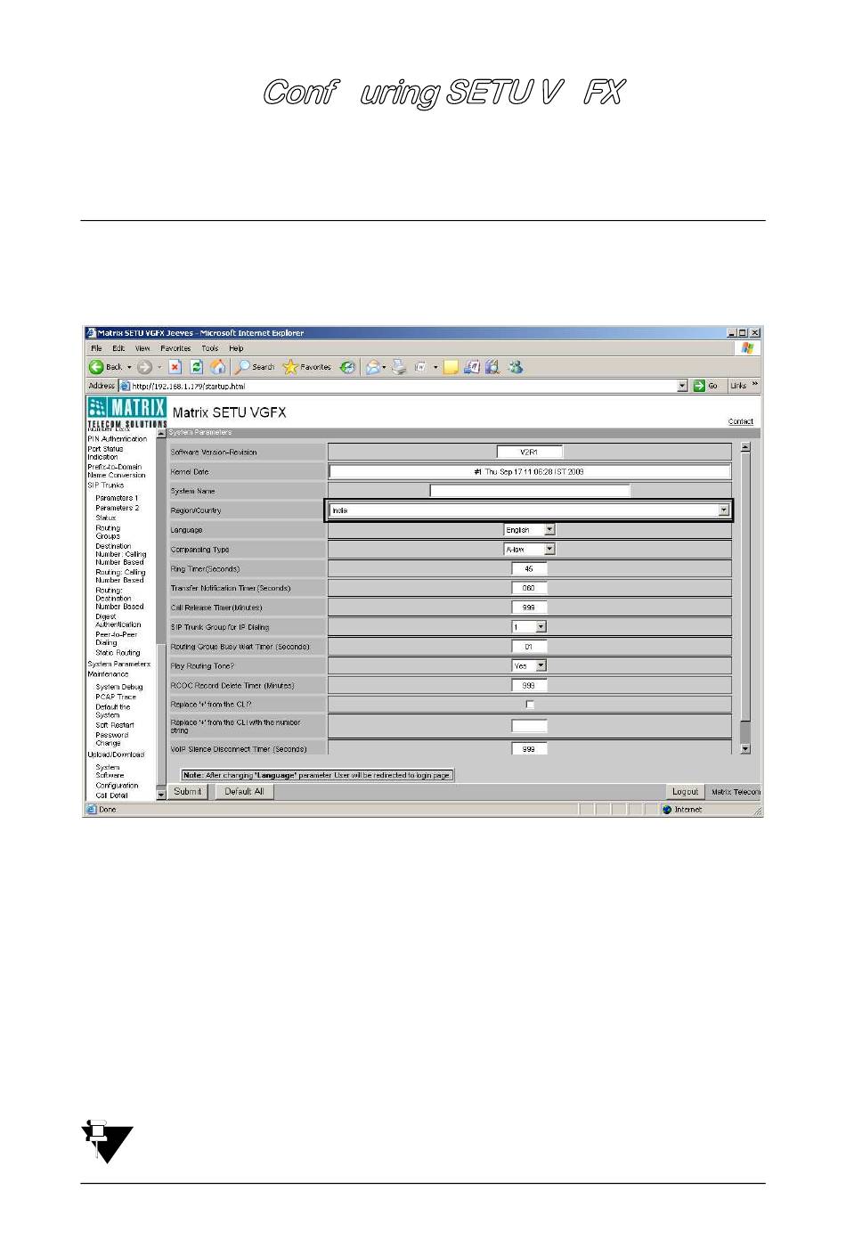Open PCAP Trace in the sidebar
This screenshot has height=1248, width=846.
click(x=116, y=697)
